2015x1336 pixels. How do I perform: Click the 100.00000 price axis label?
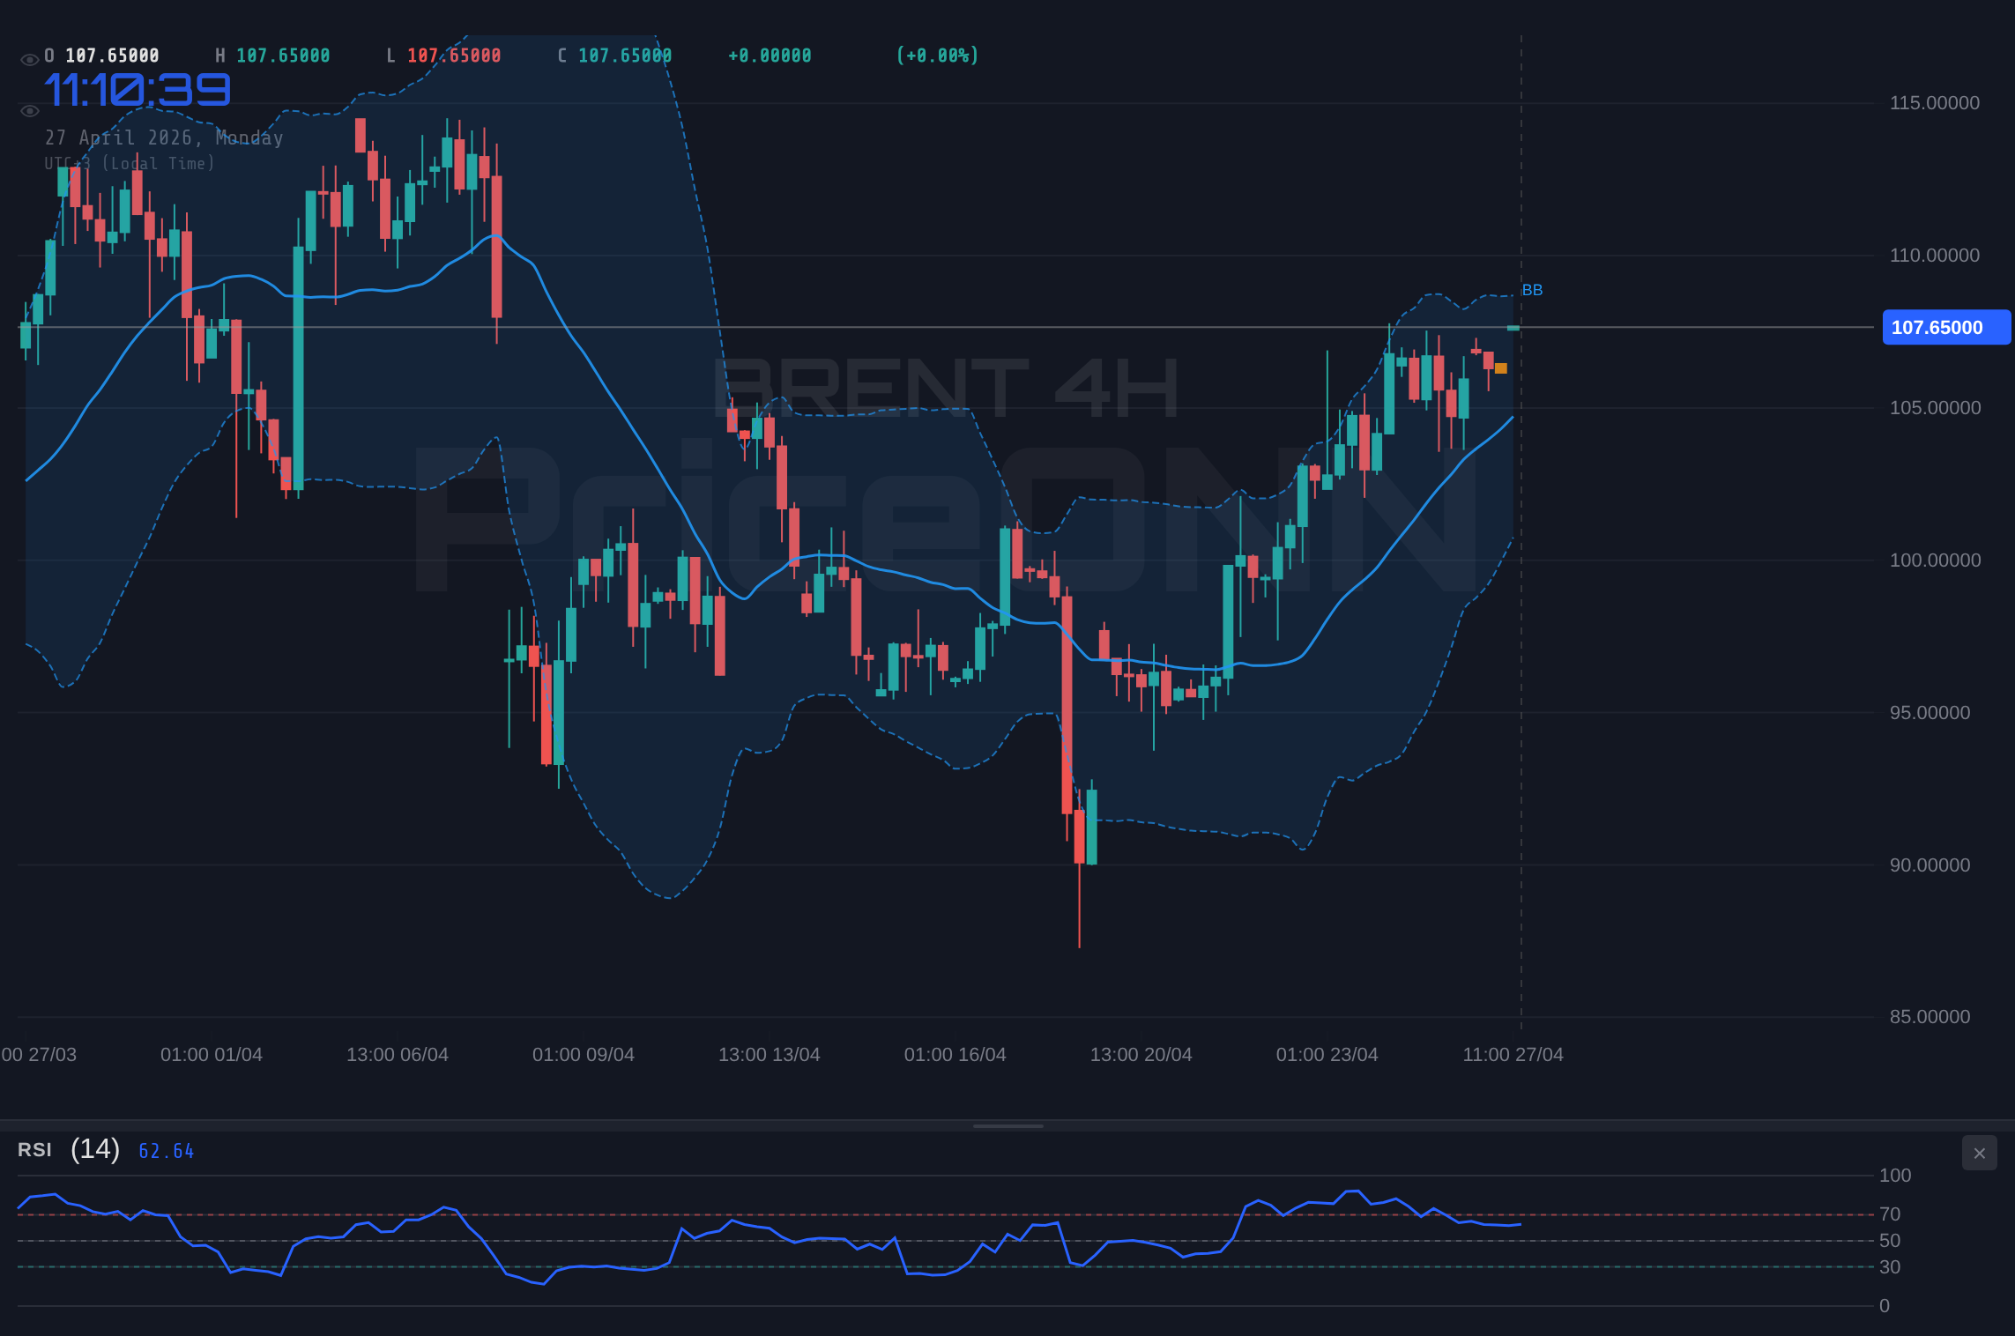1934,560
